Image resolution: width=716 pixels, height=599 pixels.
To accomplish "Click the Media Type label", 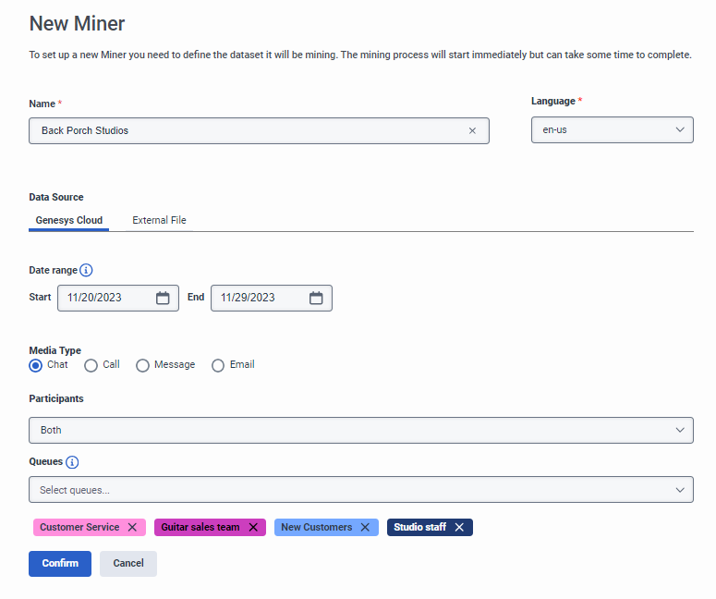I will tap(55, 350).
